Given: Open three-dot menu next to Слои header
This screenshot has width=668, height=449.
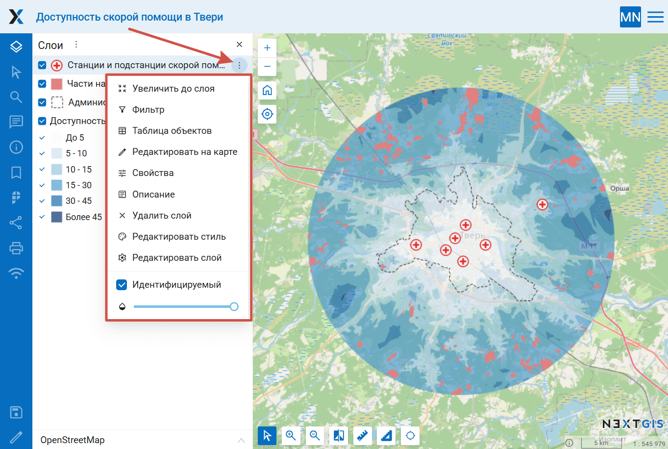Looking at the screenshot, I should [76, 45].
